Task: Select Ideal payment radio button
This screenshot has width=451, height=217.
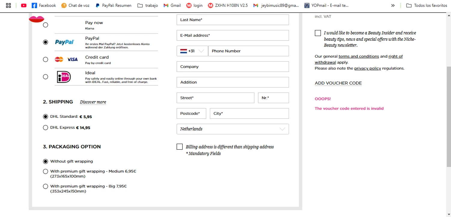Action: tap(45, 77)
